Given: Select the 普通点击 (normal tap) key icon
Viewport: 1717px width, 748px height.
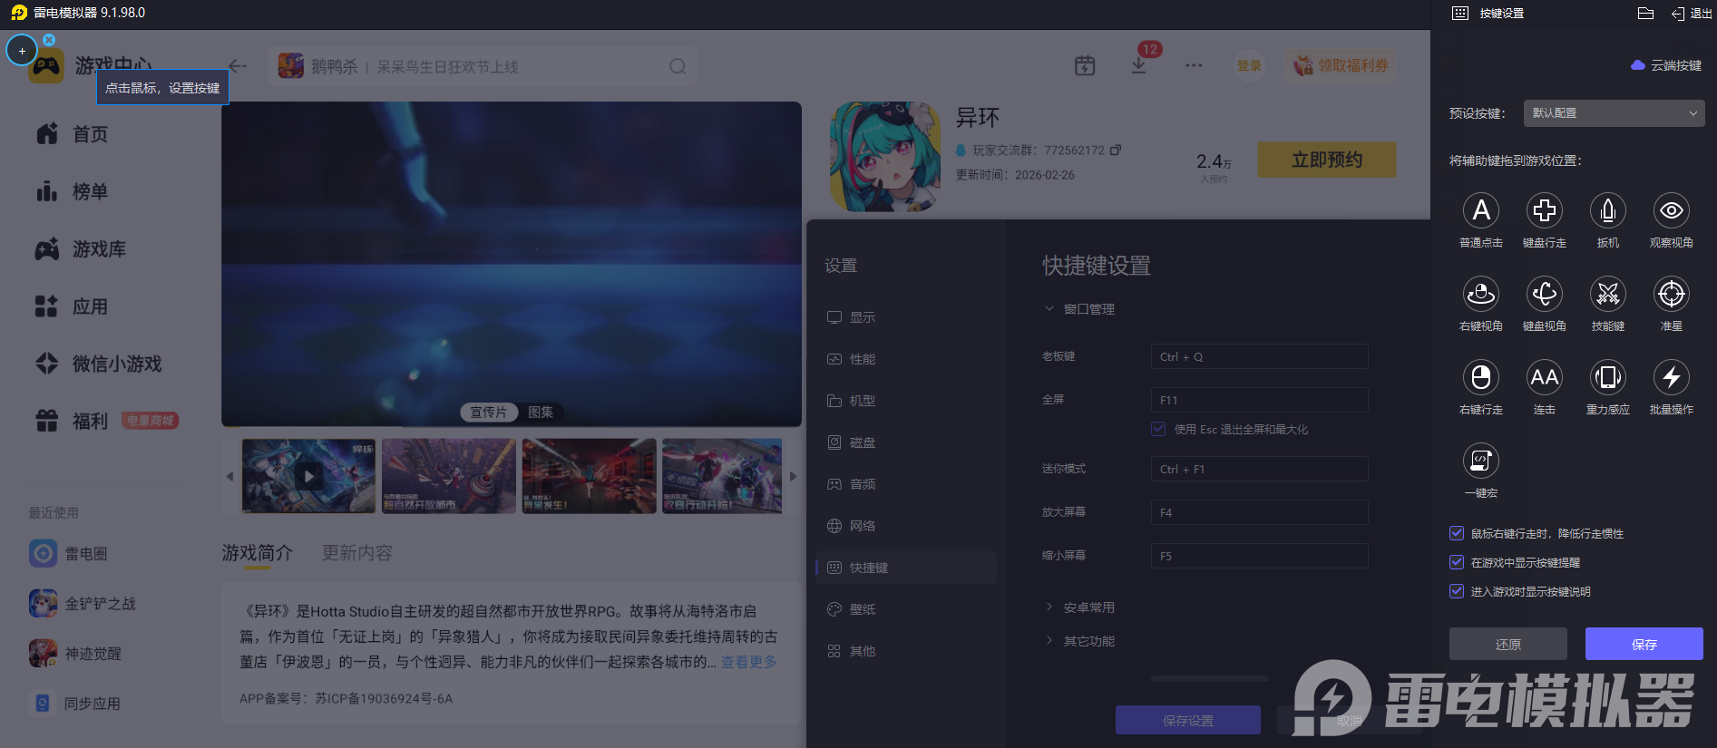Looking at the screenshot, I should pos(1481,210).
